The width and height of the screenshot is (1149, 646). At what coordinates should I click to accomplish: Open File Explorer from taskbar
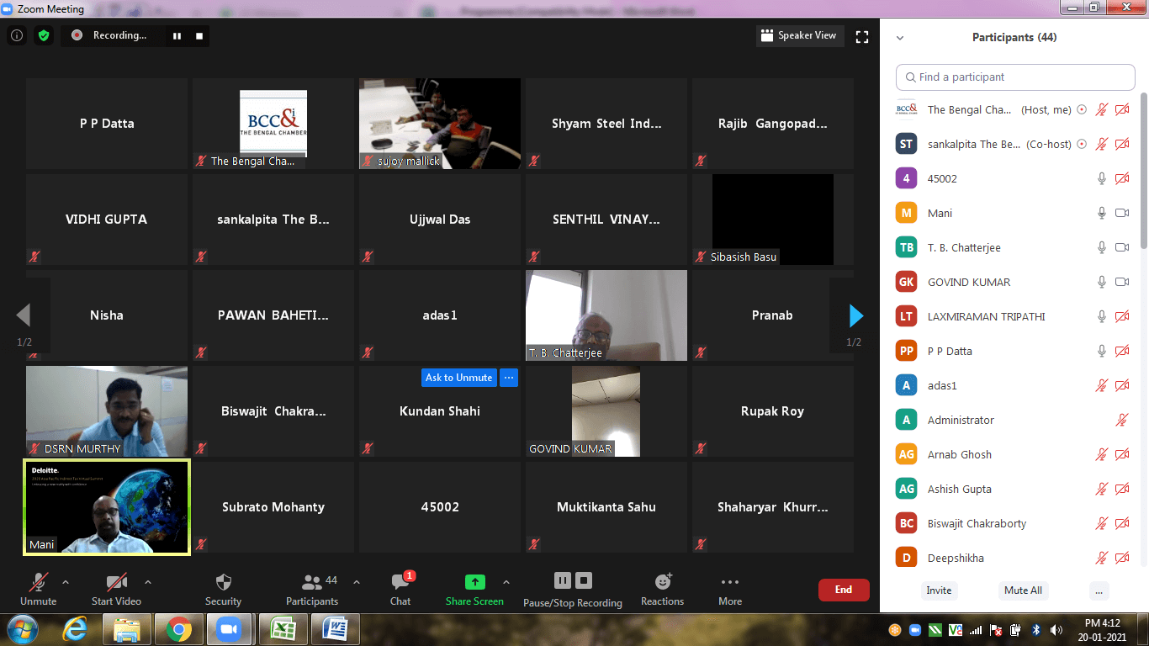(127, 629)
